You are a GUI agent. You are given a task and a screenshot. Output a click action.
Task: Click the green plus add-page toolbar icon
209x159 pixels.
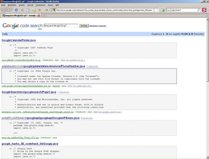(x=163, y=10)
